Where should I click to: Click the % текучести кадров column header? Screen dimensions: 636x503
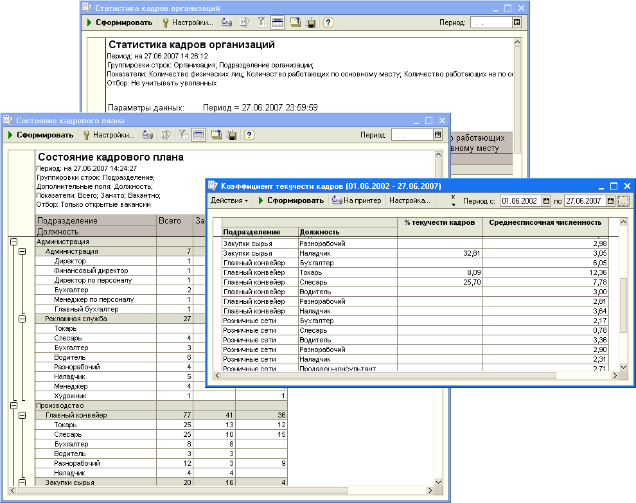(439, 227)
